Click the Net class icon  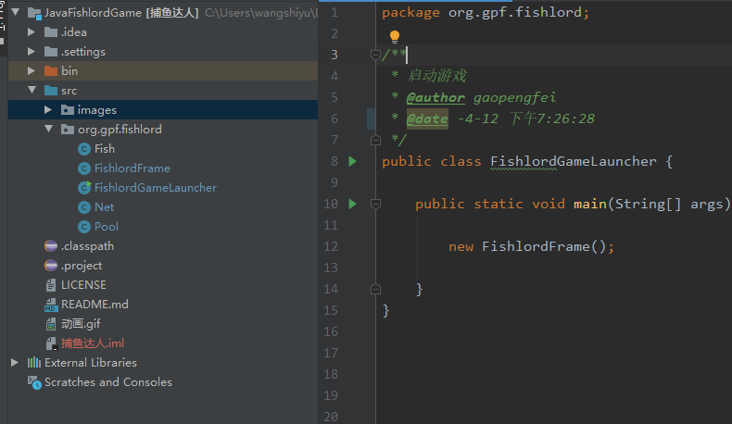[84, 207]
